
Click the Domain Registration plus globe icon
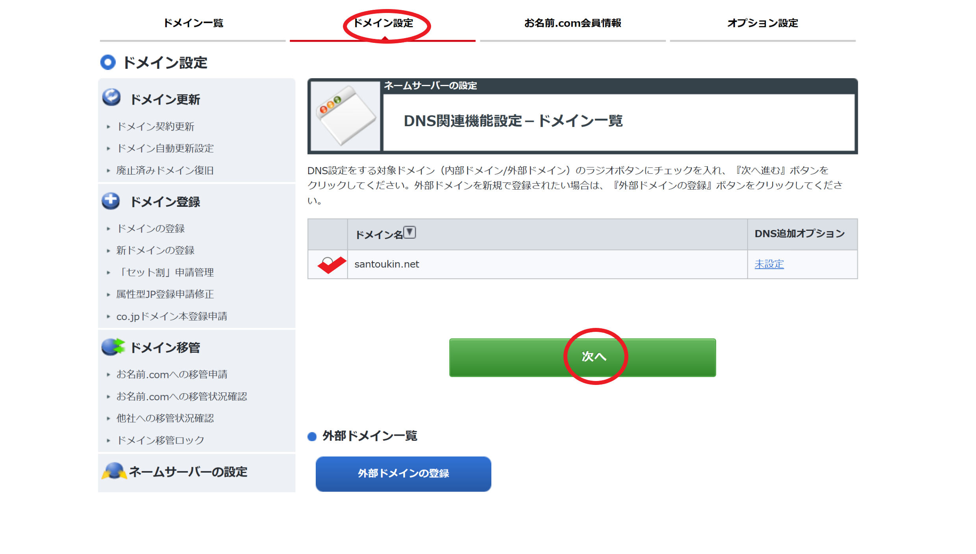111,201
